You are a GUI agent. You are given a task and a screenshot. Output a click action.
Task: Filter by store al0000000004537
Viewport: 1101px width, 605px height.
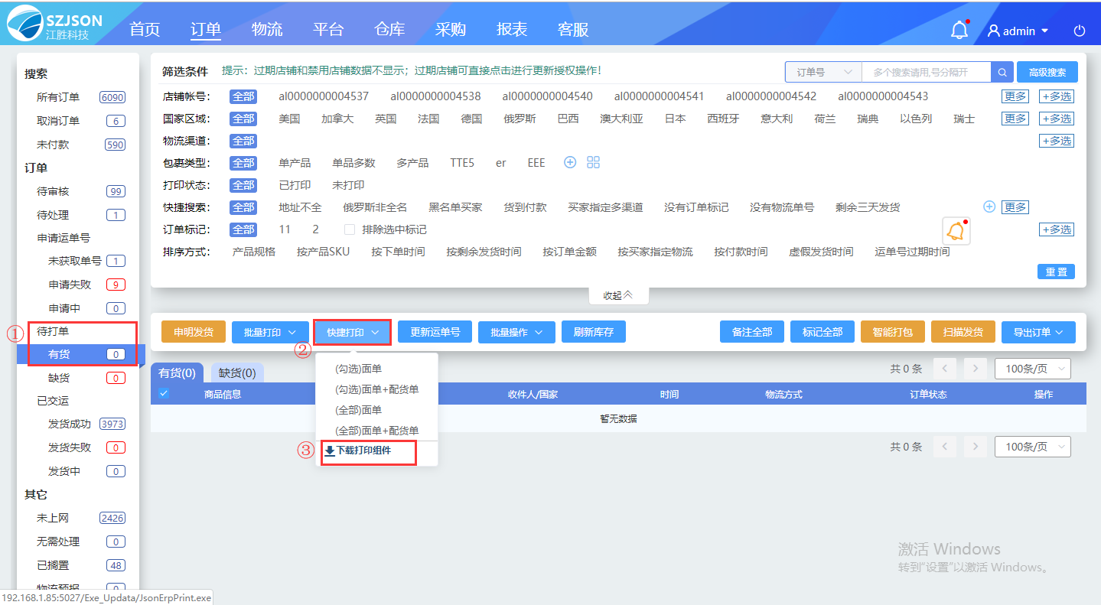pos(324,96)
